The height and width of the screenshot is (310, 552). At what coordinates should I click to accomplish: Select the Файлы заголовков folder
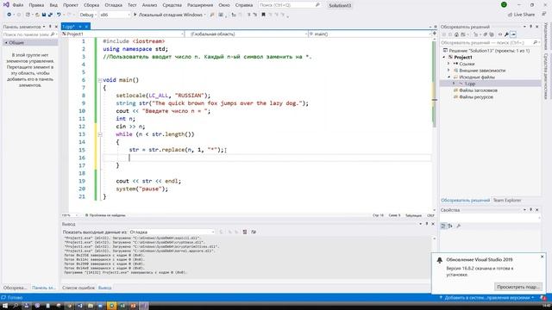[x=478, y=90]
